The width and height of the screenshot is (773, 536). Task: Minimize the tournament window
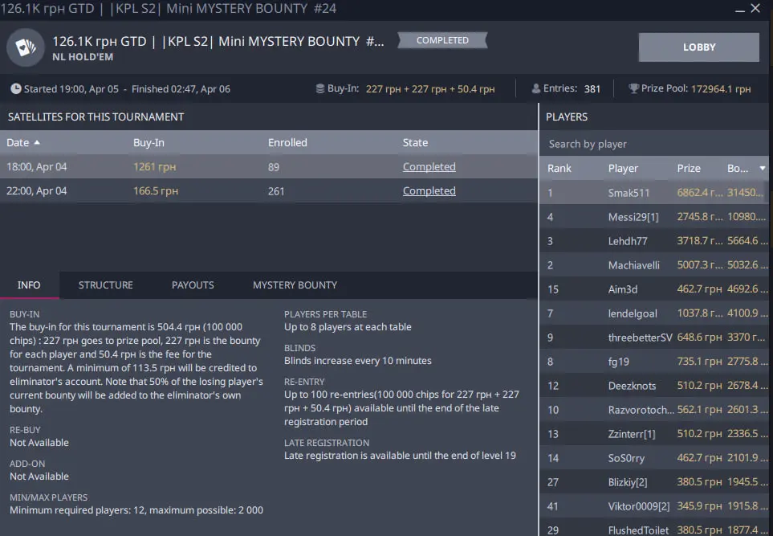click(x=738, y=9)
